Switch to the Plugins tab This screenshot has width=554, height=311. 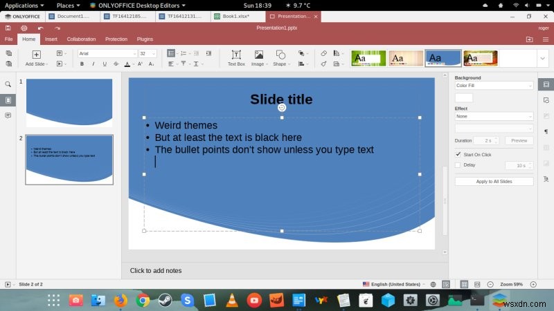click(145, 39)
